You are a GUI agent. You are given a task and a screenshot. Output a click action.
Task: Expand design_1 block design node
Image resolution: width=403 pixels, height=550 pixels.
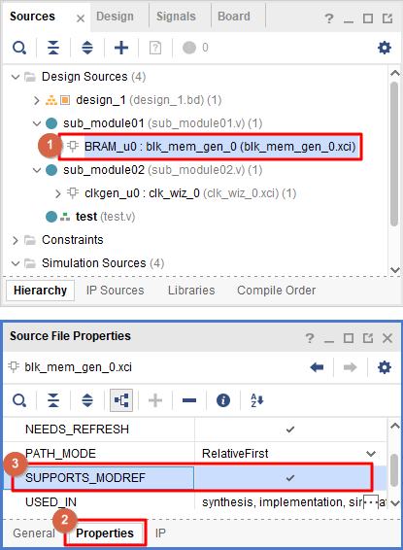(37, 100)
